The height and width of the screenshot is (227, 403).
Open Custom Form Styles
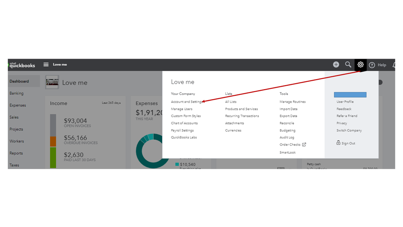pyautogui.click(x=186, y=116)
